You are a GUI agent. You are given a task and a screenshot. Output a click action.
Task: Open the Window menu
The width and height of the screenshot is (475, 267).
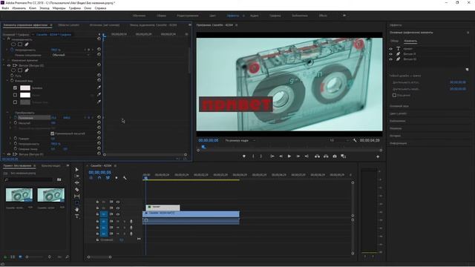point(88,8)
